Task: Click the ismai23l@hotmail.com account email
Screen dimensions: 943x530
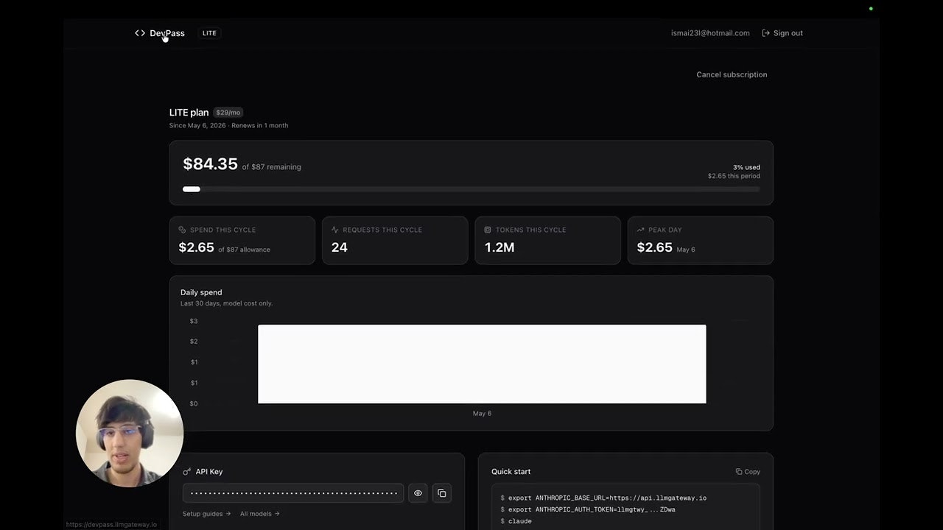Action: coord(710,33)
